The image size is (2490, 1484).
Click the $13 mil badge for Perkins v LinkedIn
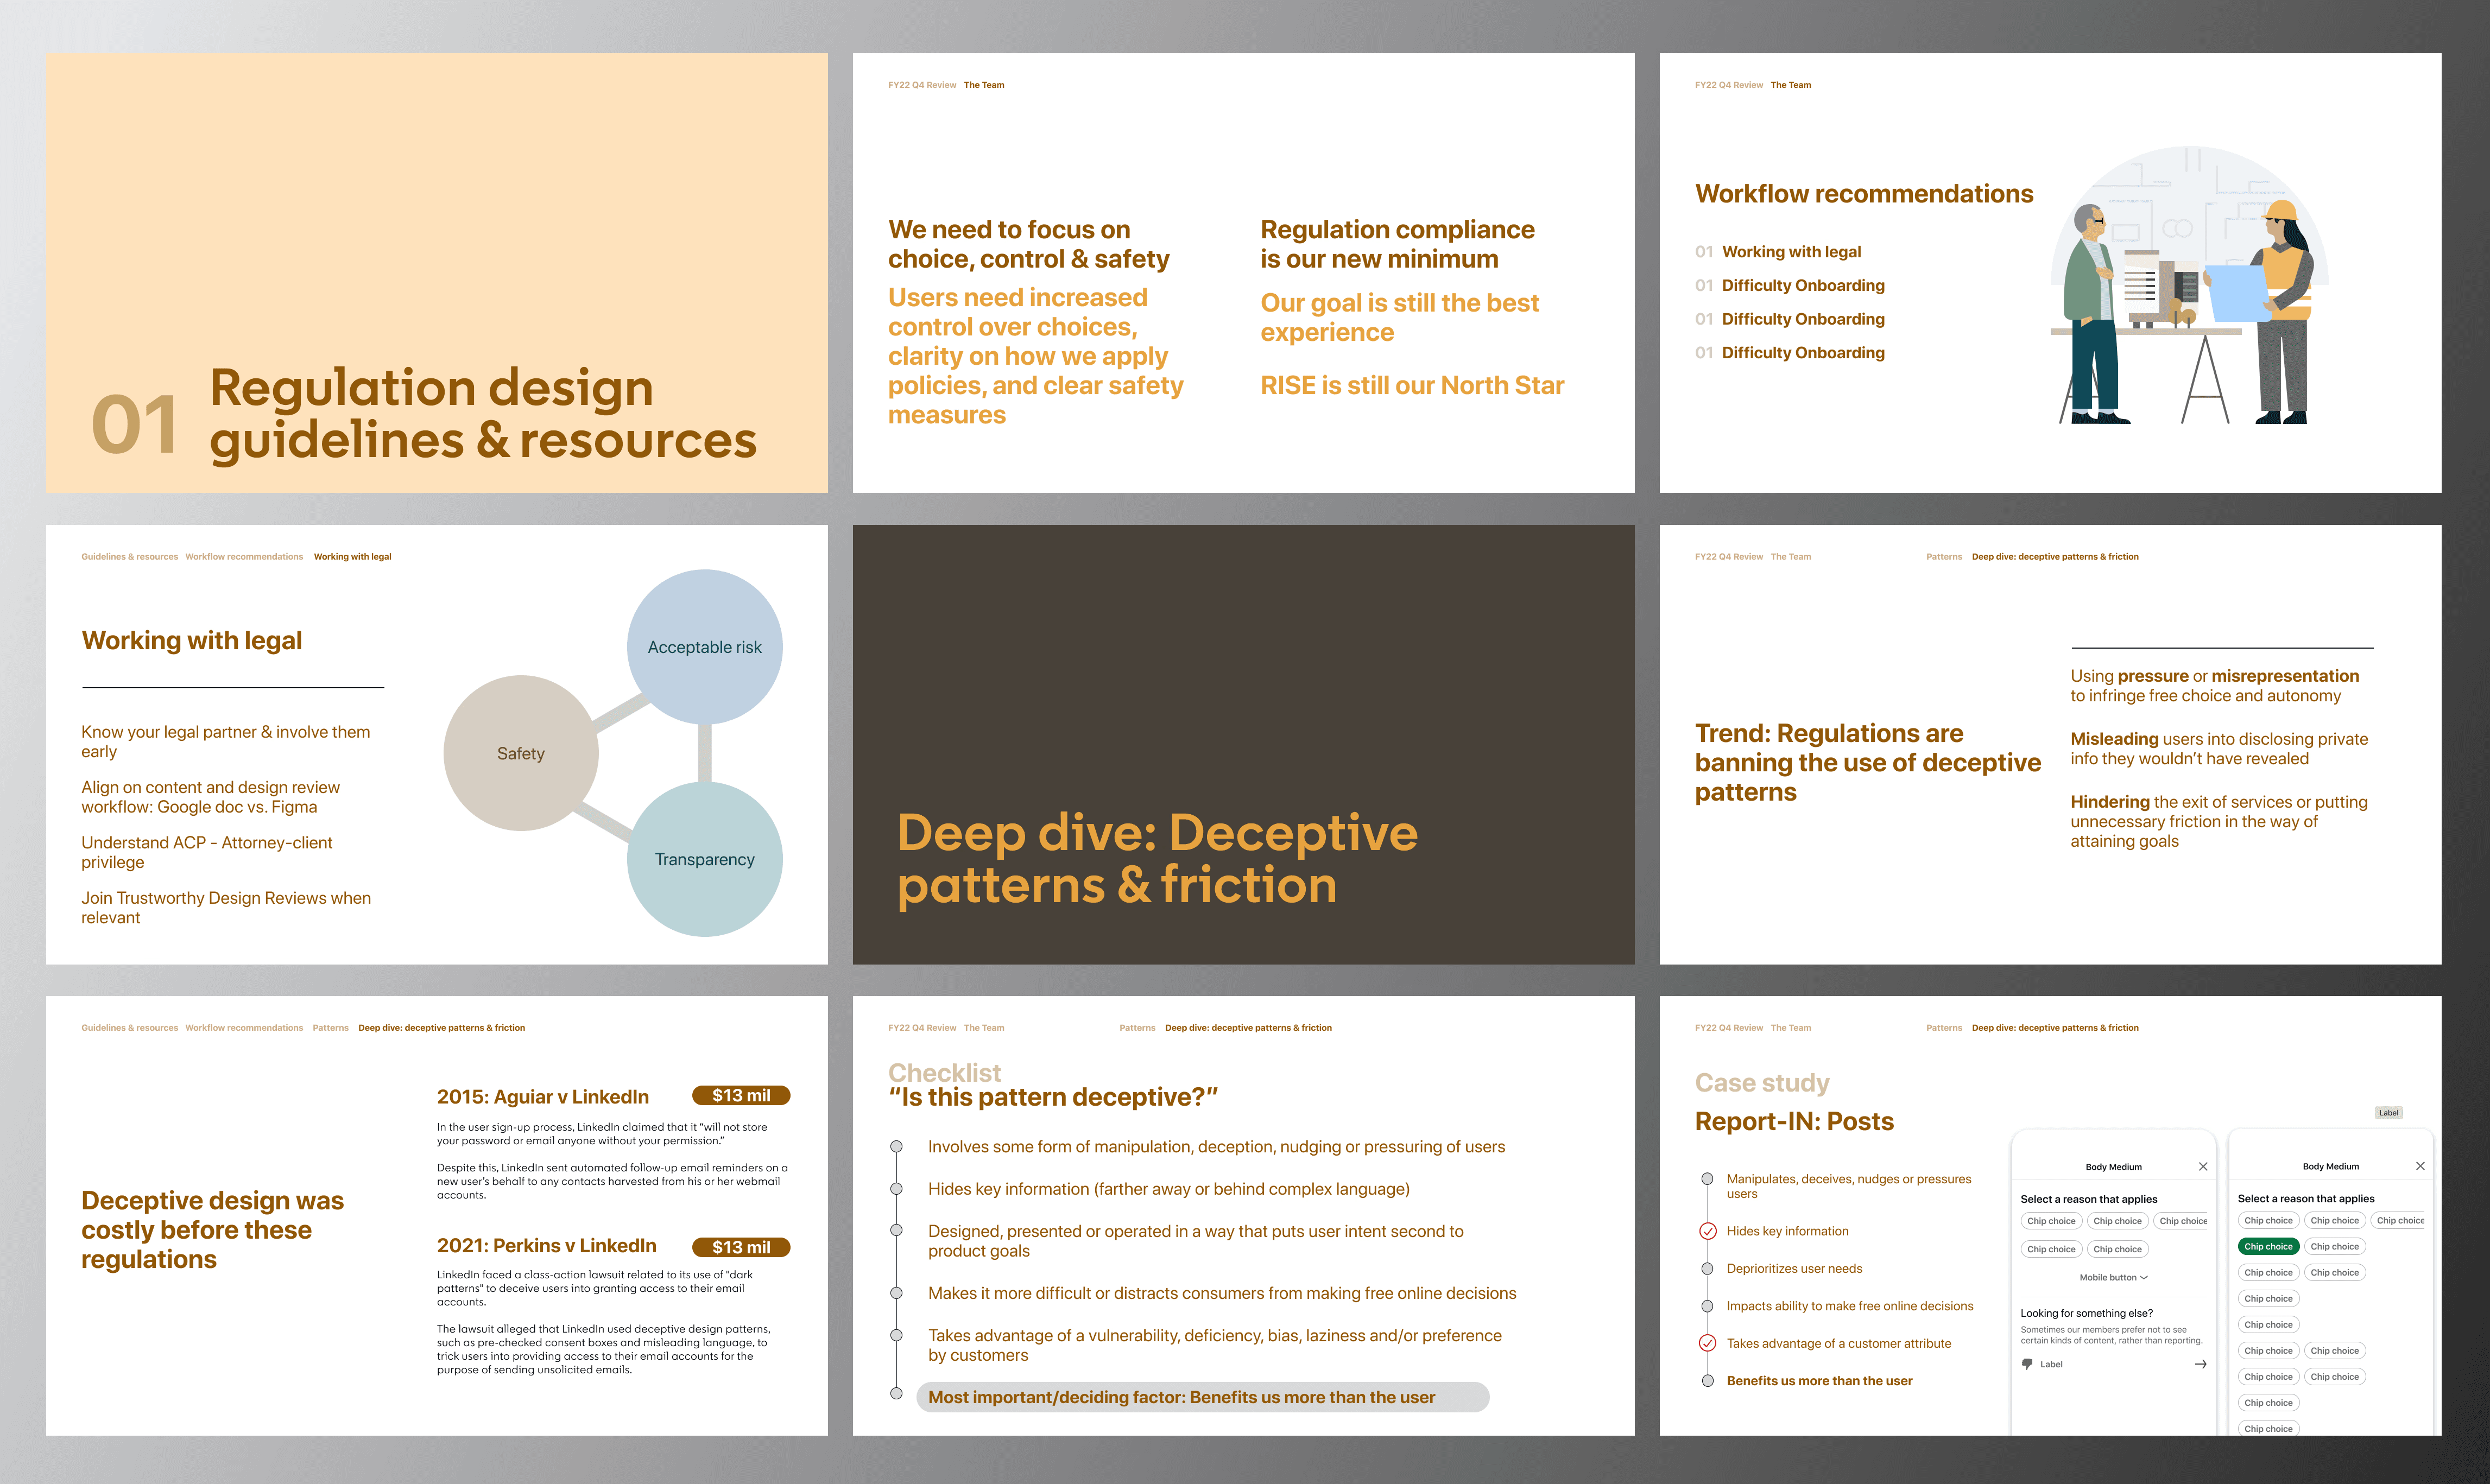pyautogui.click(x=741, y=1247)
